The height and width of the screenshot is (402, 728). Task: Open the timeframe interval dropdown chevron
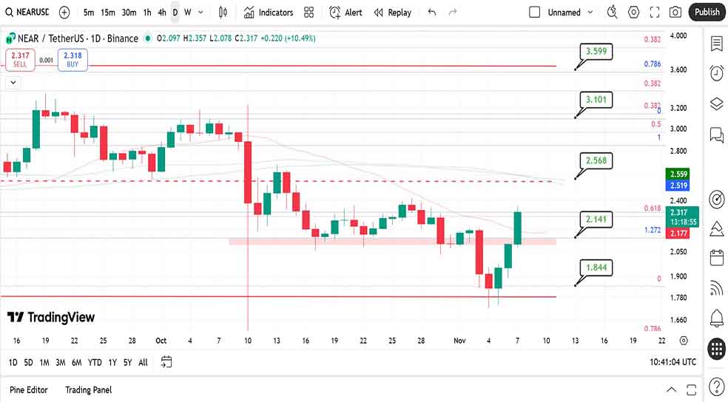coord(200,13)
